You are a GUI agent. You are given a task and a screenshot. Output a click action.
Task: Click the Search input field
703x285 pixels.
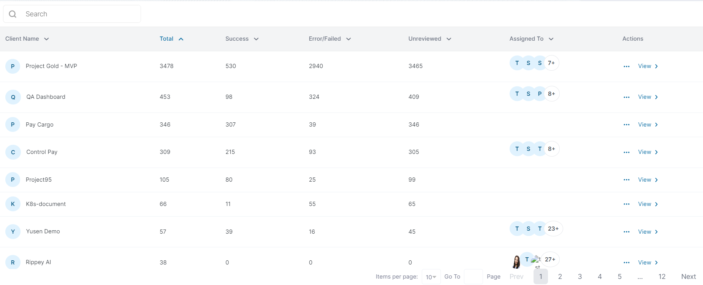click(80, 14)
